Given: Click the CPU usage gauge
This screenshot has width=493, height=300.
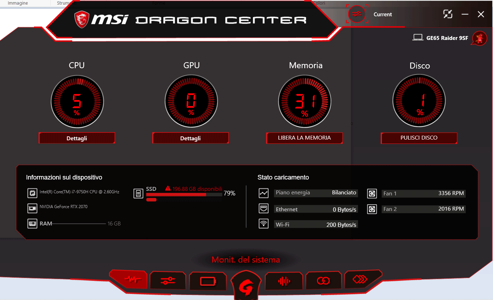Looking at the screenshot, I should coord(77,101).
